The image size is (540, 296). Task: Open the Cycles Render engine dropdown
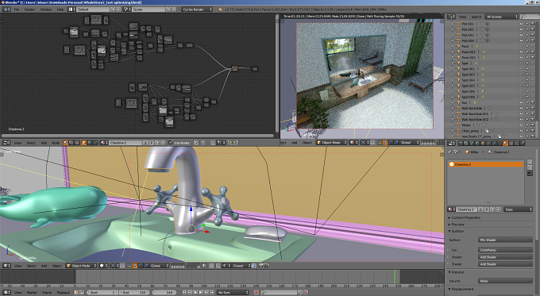coord(197,10)
